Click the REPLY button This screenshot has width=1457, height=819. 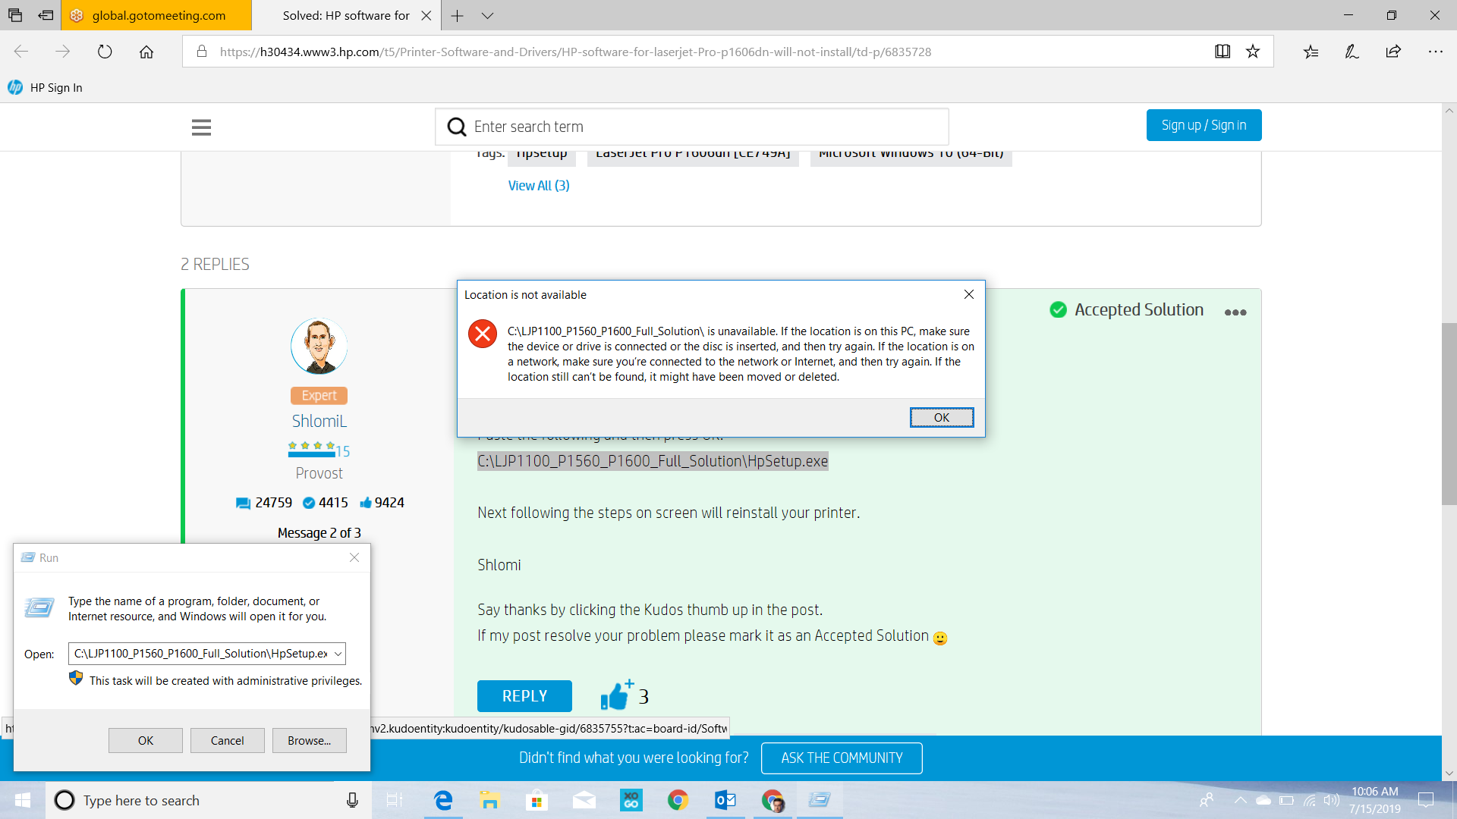tap(524, 696)
